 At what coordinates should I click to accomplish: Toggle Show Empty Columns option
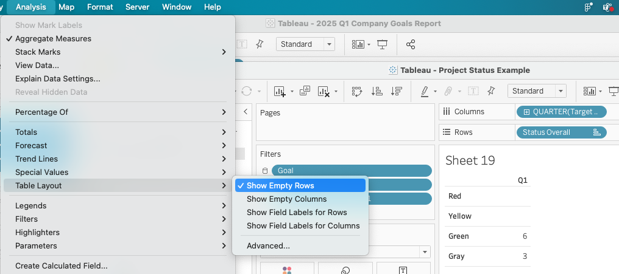(300, 199)
